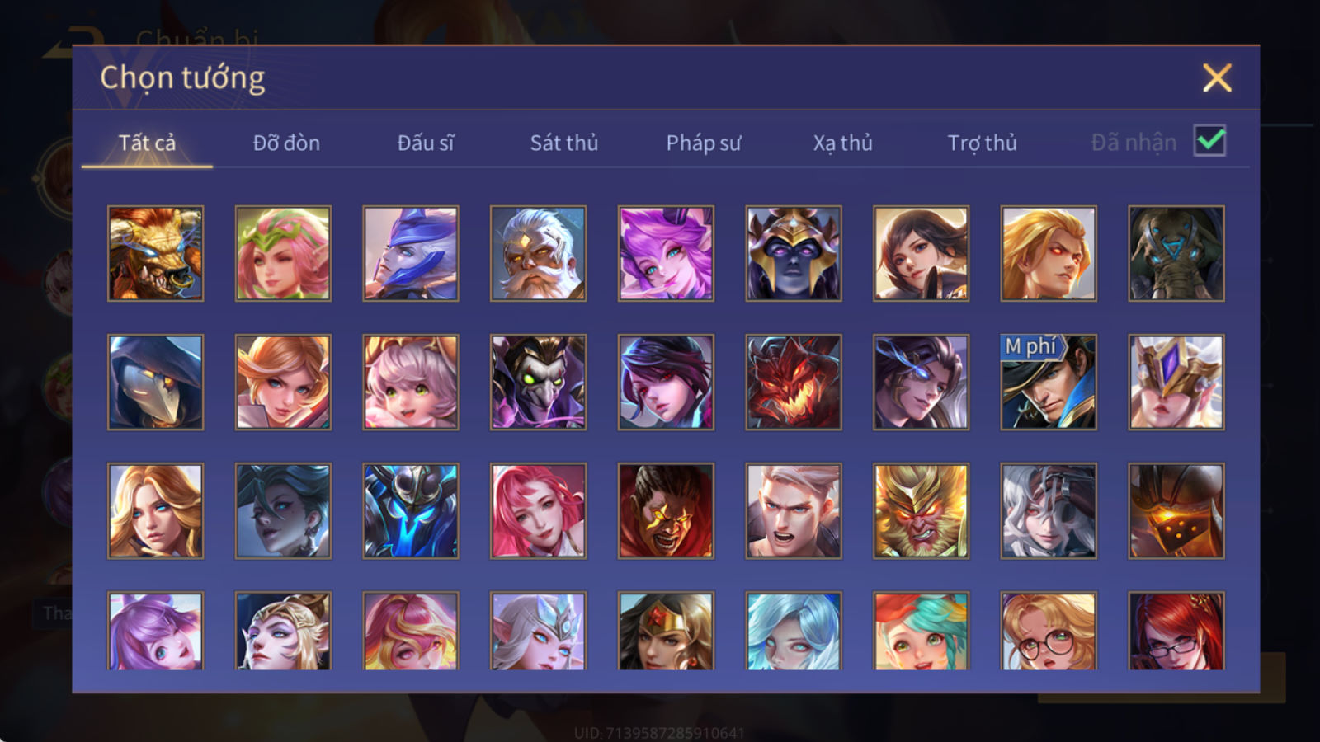Open the "Đấu sĩ" hero category
Screen dimensions: 1320x742
click(426, 143)
